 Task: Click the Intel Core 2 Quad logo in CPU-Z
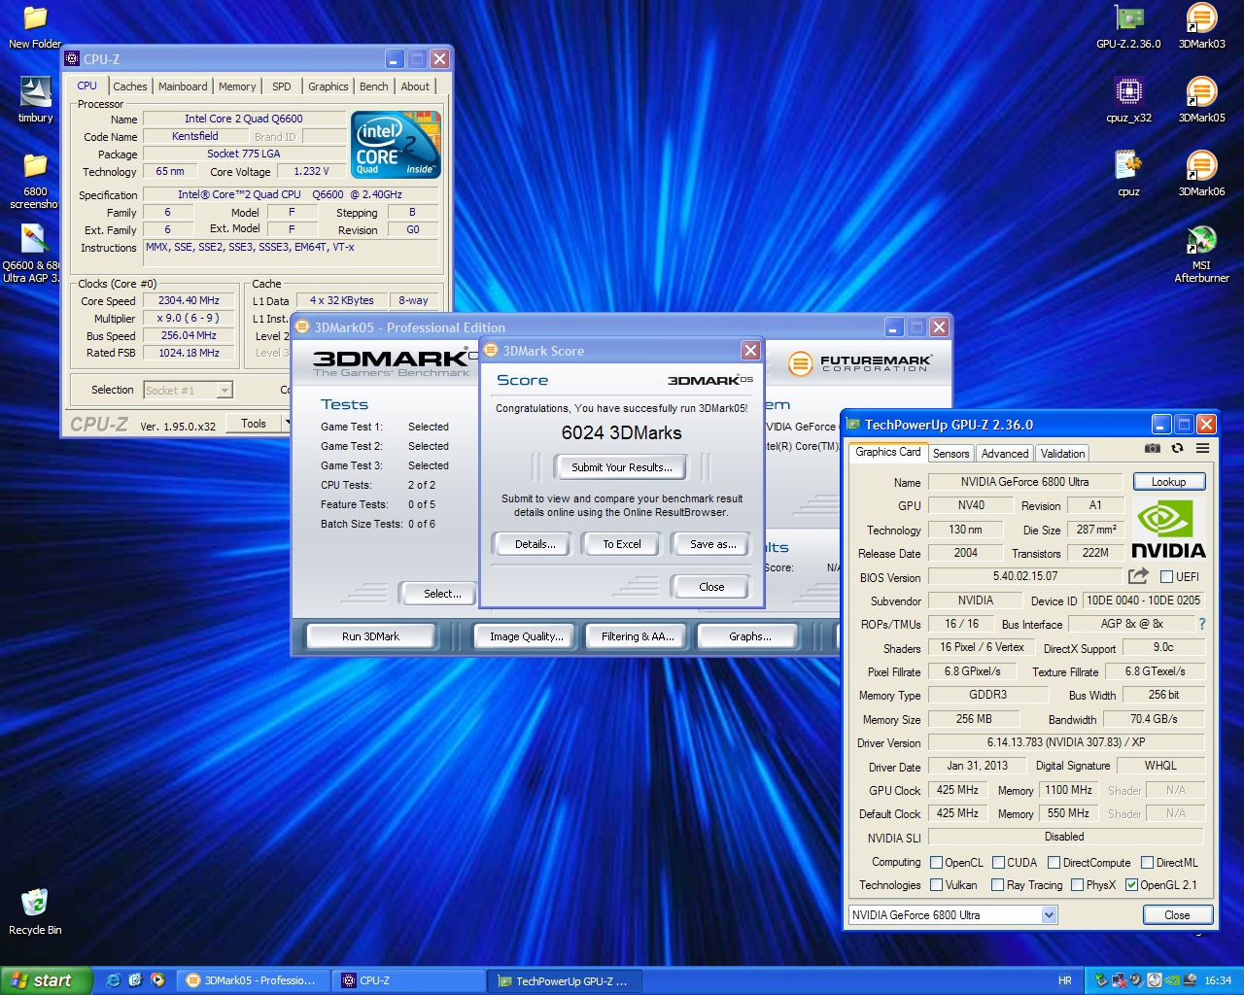pyautogui.click(x=397, y=145)
